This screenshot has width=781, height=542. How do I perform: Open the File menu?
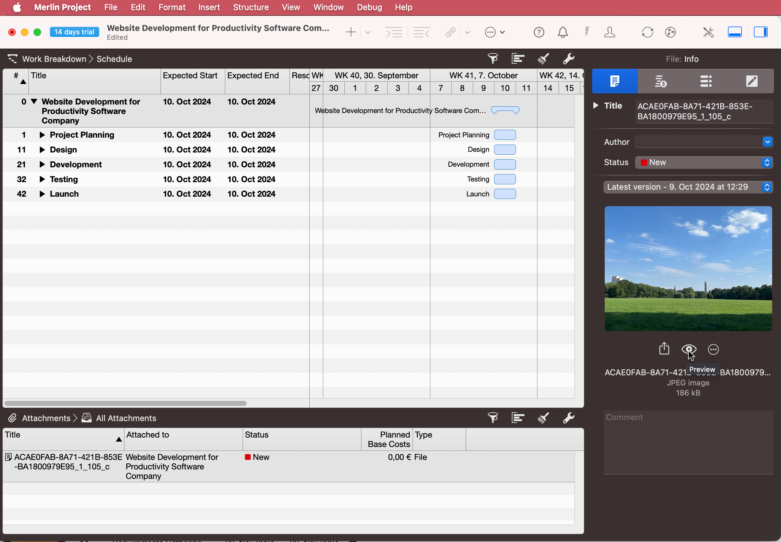click(111, 7)
